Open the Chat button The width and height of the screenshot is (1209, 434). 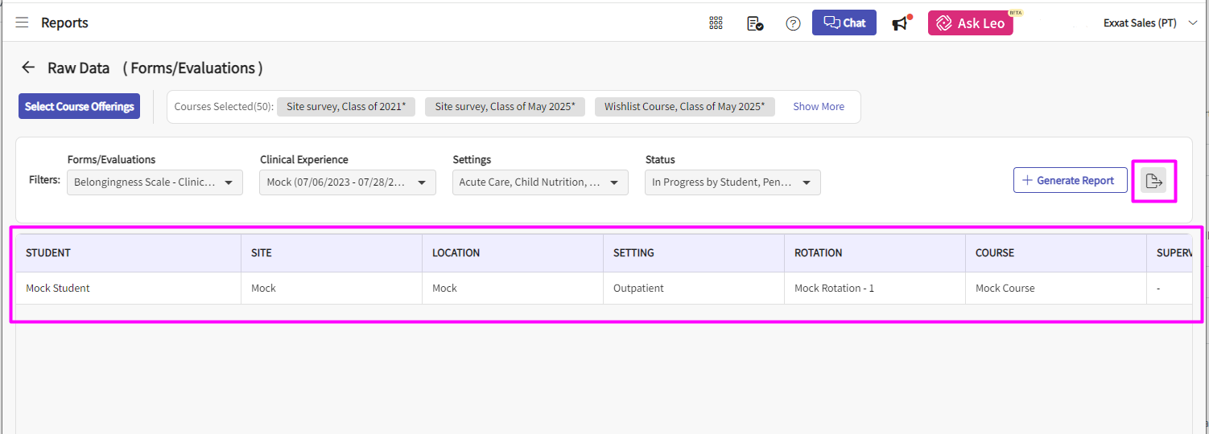point(844,23)
